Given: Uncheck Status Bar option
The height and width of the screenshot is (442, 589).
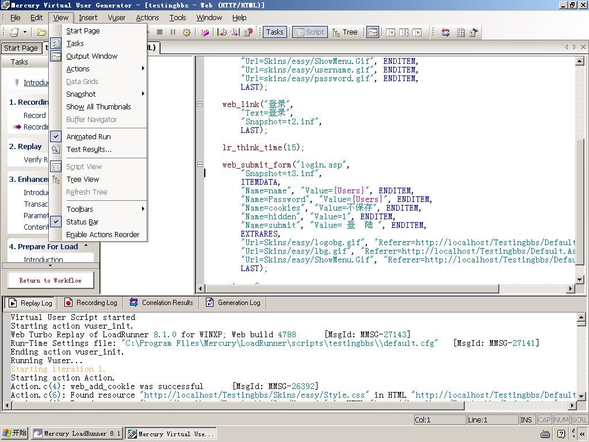Looking at the screenshot, I should (98, 222).
